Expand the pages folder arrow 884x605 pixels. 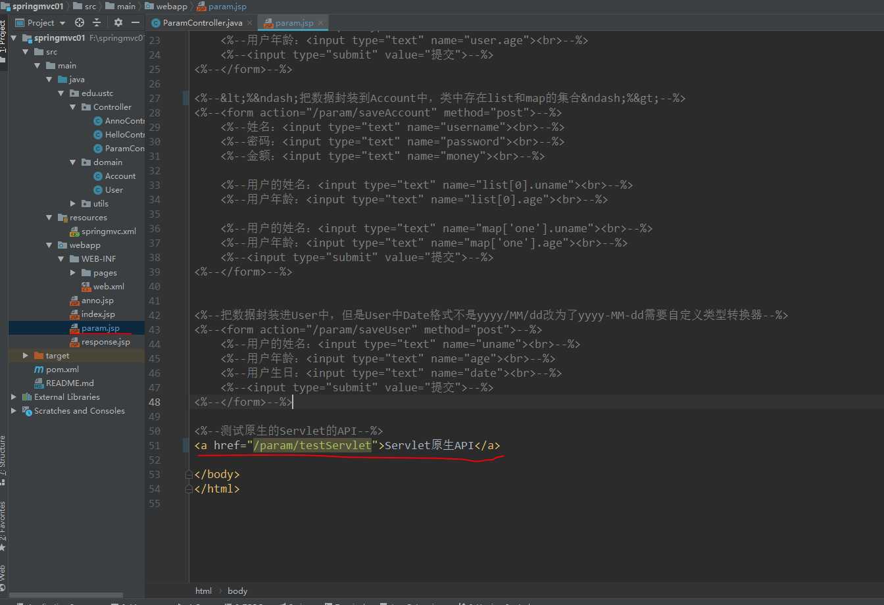coord(73,272)
